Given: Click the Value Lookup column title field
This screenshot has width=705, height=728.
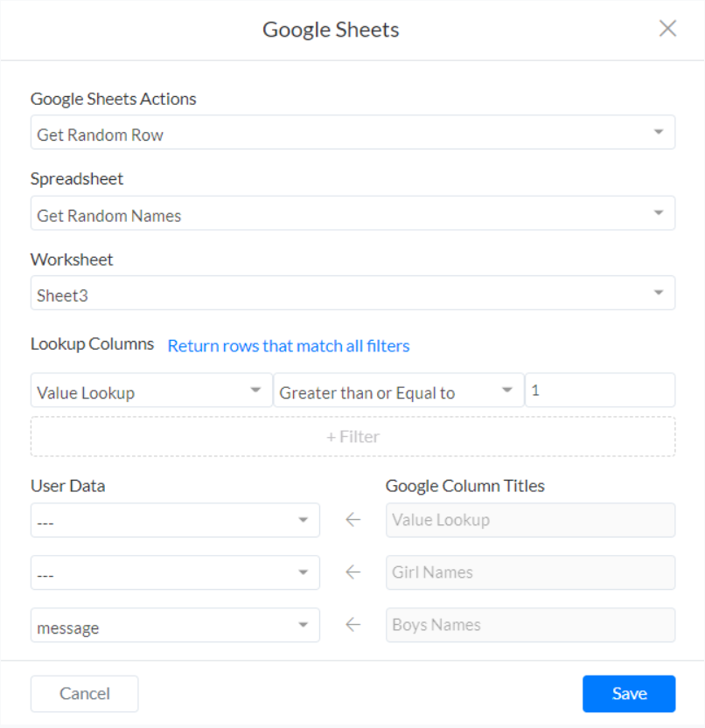Looking at the screenshot, I should (530, 520).
